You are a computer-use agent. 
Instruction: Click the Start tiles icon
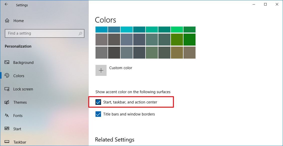7,129
